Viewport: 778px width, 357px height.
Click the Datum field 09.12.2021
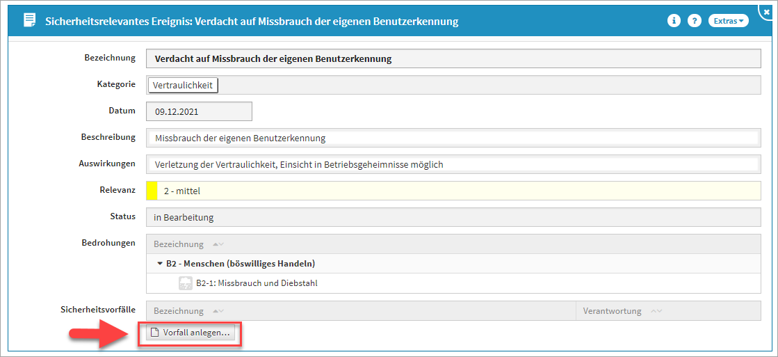[199, 112]
